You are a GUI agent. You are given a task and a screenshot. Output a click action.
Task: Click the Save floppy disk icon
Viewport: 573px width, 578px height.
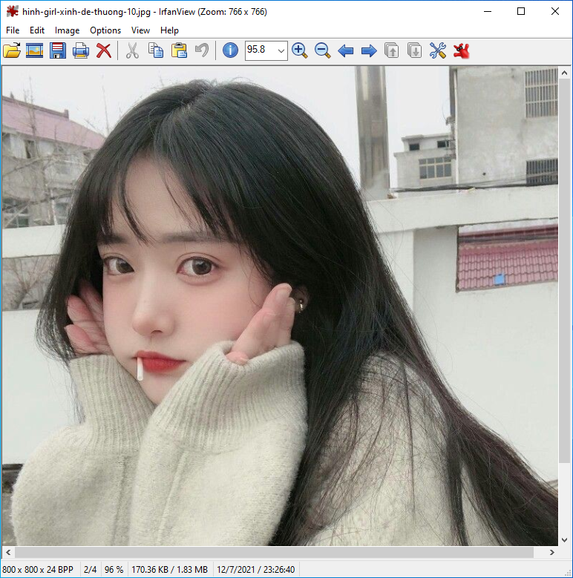coord(58,50)
